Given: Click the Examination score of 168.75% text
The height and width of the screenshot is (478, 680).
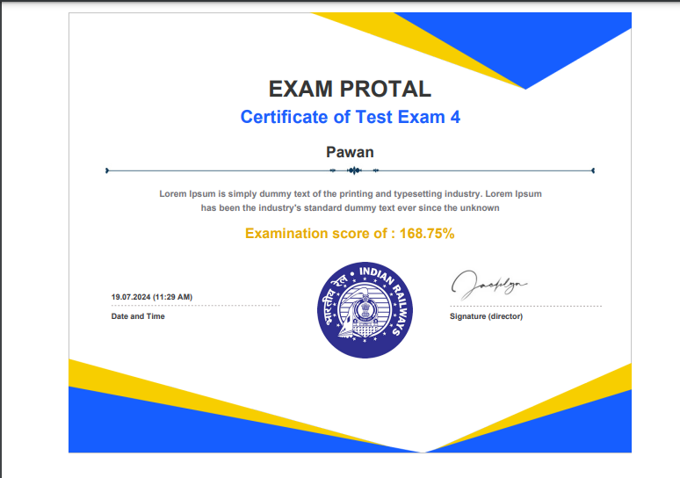Looking at the screenshot, I should [350, 234].
